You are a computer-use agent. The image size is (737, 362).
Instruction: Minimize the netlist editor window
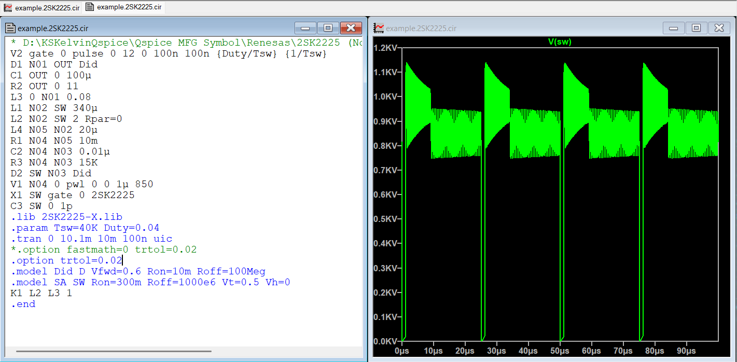[x=305, y=28]
